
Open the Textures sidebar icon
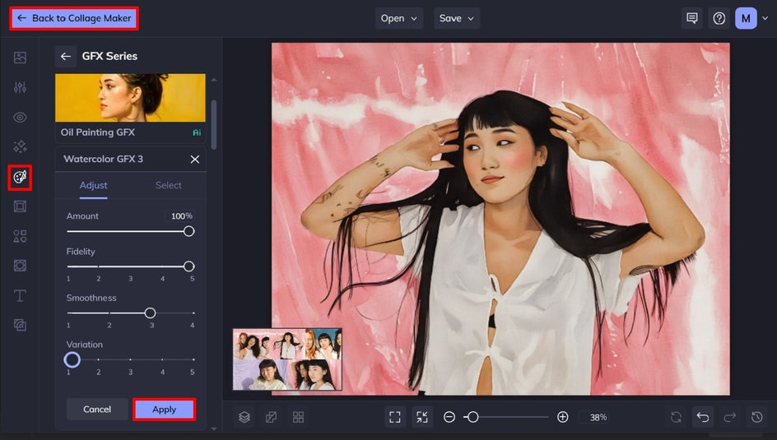click(20, 266)
